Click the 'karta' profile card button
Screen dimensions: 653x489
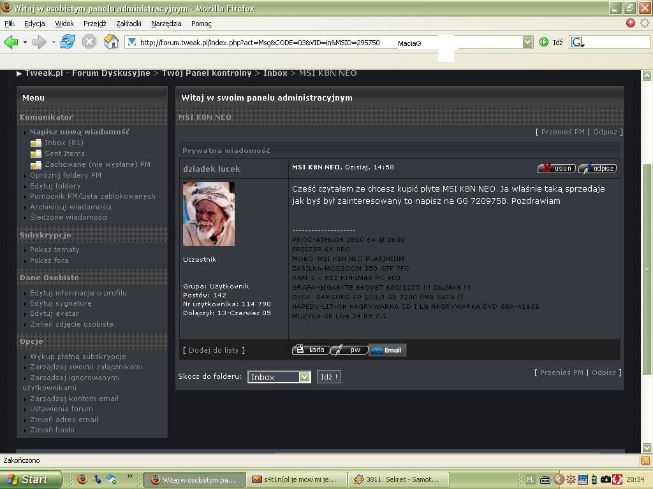click(311, 350)
